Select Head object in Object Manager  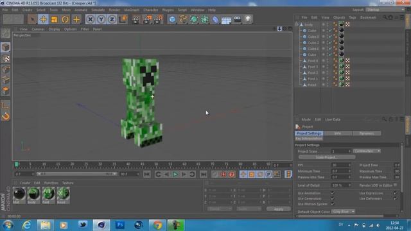point(312,85)
